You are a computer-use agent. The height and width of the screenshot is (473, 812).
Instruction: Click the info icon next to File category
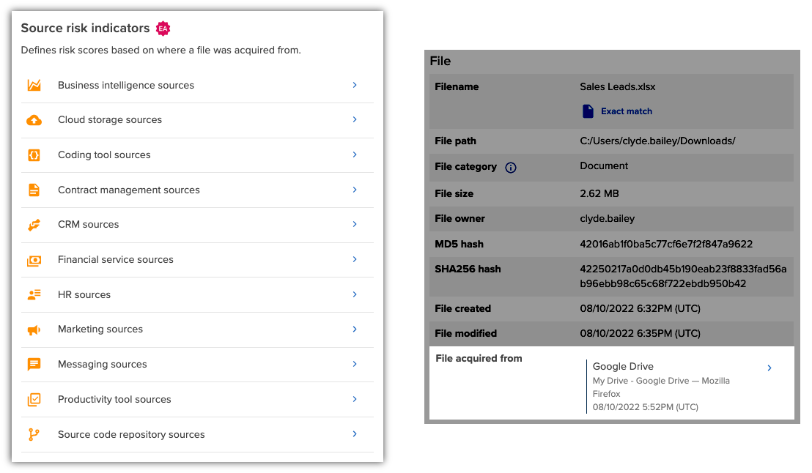click(x=512, y=167)
